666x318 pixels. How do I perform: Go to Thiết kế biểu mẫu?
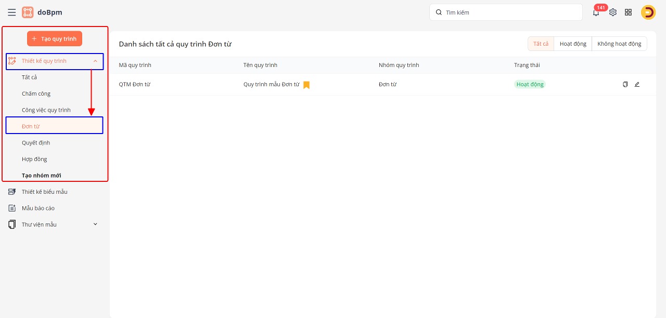pyautogui.click(x=44, y=192)
